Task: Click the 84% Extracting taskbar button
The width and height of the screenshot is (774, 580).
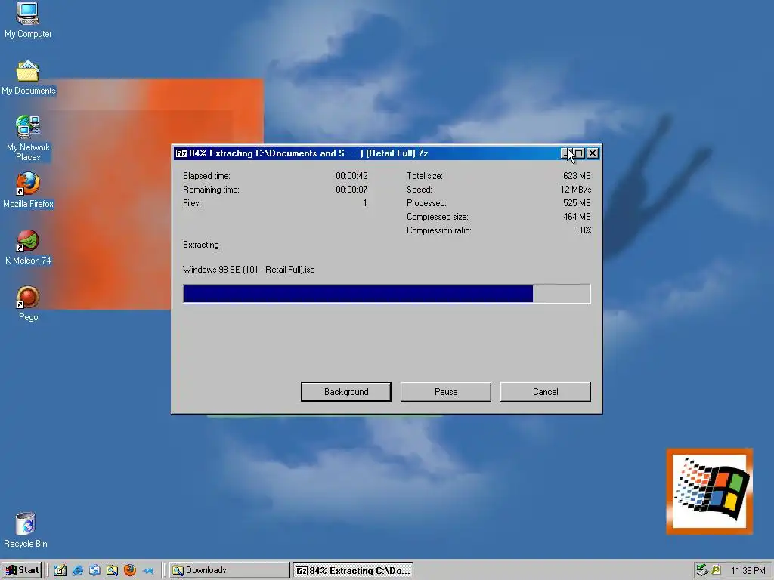Action: point(353,570)
